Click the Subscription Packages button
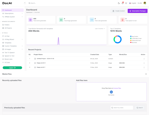This screenshot has height=115, width=149. (137, 11)
